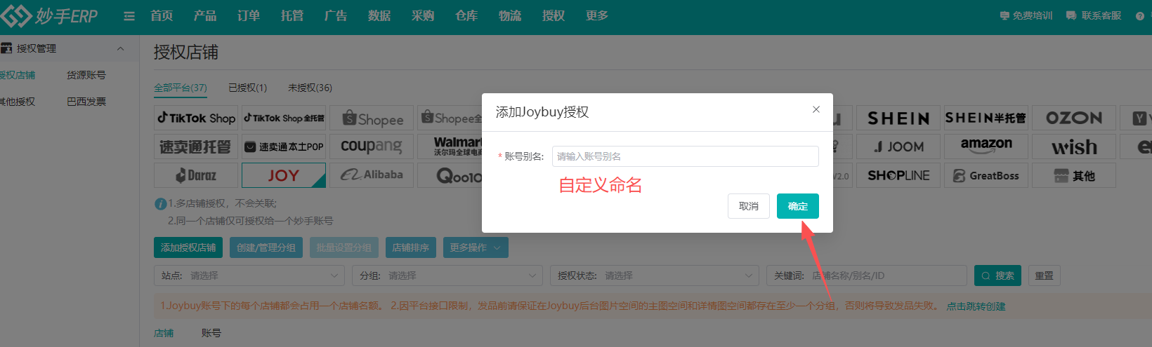Select the 其他 platform tile
Image resolution: width=1152 pixels, height=347 pixels.
[1074, 175]
